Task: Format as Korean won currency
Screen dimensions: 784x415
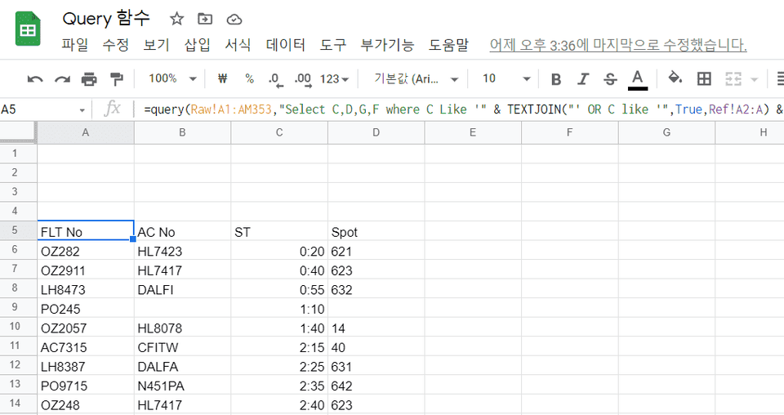Action: click(222, 78)
